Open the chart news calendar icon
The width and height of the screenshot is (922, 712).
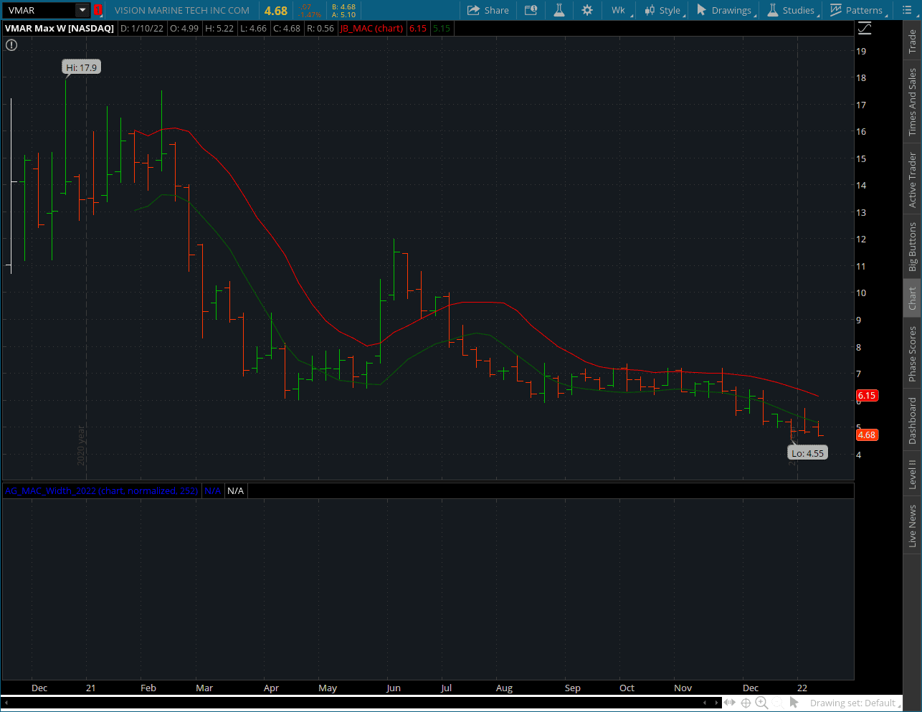pos(531,10)
